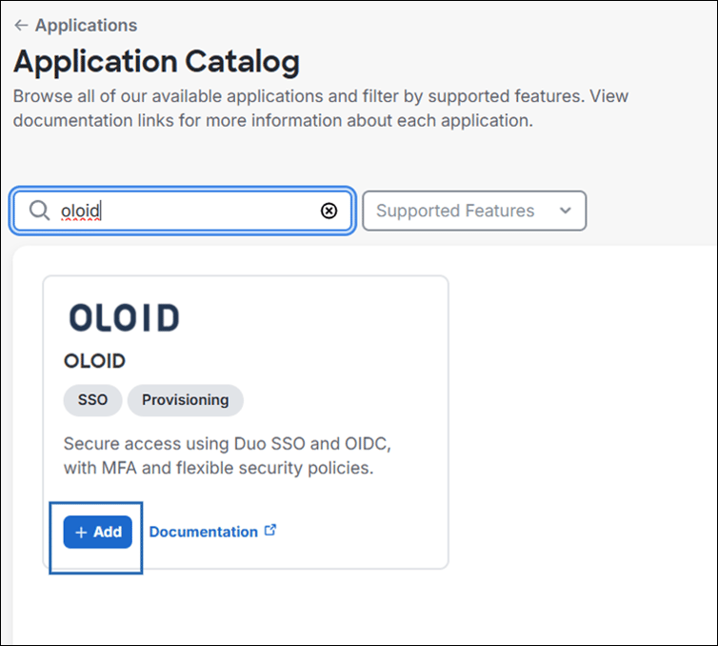Click the 'Secure access using Duo SSO' description

pyautogui.click(x=228, y=455)
